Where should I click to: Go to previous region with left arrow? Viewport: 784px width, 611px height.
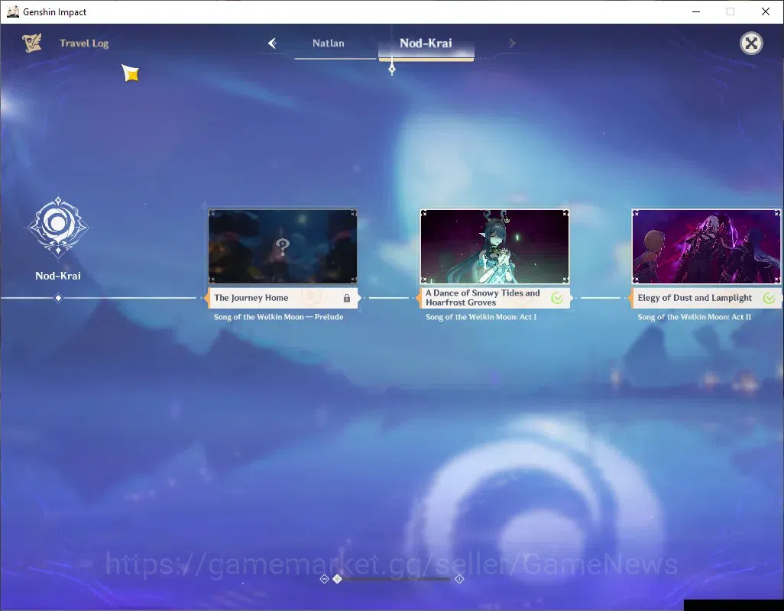click(273, 44)
